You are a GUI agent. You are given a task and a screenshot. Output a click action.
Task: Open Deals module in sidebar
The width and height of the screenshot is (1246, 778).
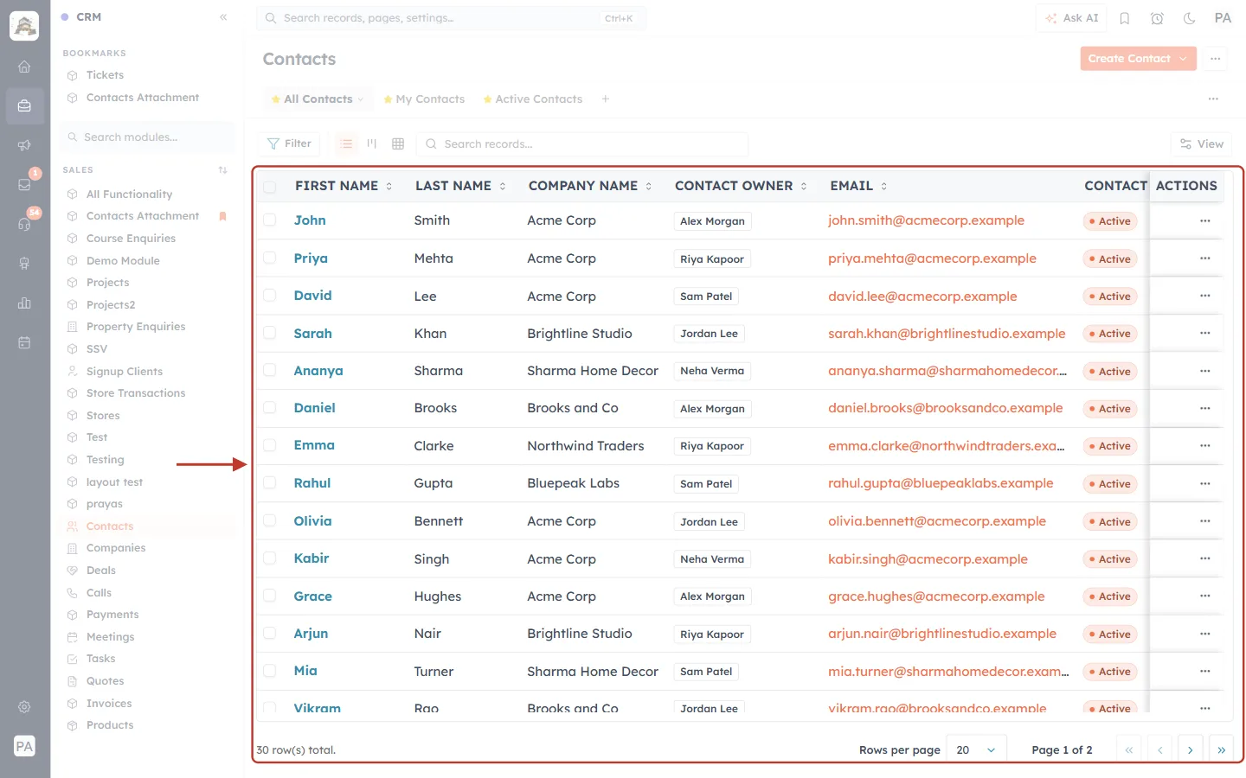(101, 571)
